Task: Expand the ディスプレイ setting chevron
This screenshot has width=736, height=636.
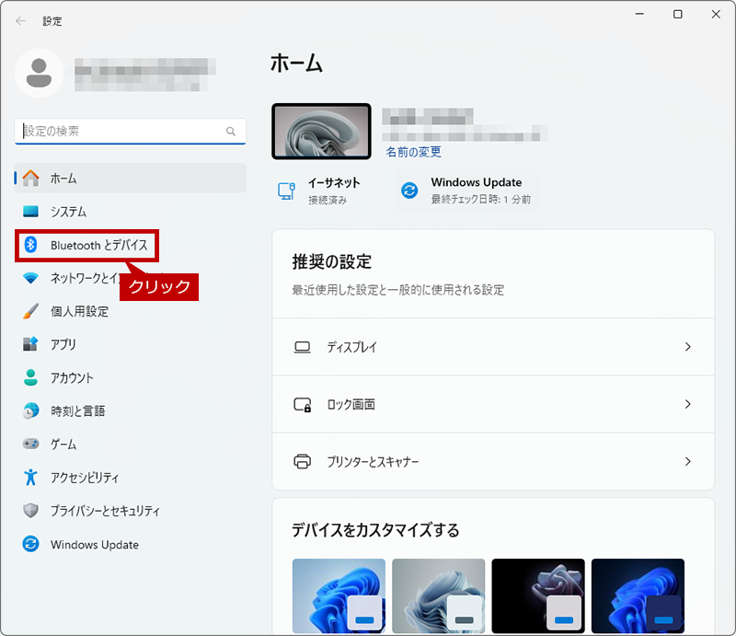Action: pyautogui.click(x=687, y=347)
